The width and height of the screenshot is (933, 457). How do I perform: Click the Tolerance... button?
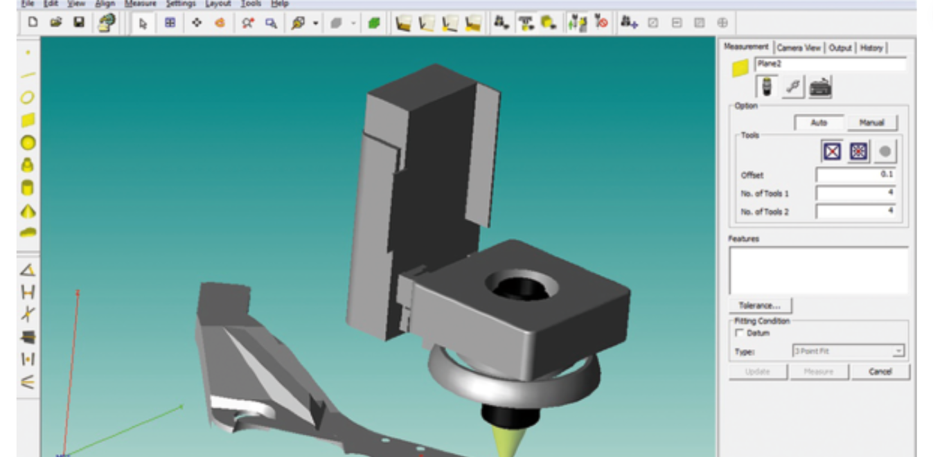759,305
